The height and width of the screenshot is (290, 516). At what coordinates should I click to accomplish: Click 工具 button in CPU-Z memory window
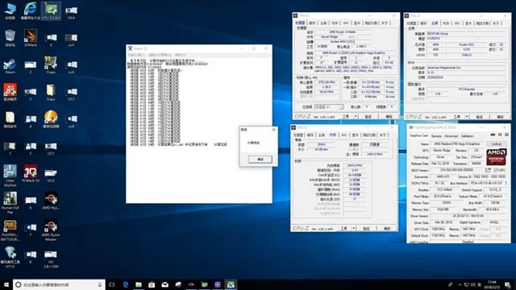(343, 228)
